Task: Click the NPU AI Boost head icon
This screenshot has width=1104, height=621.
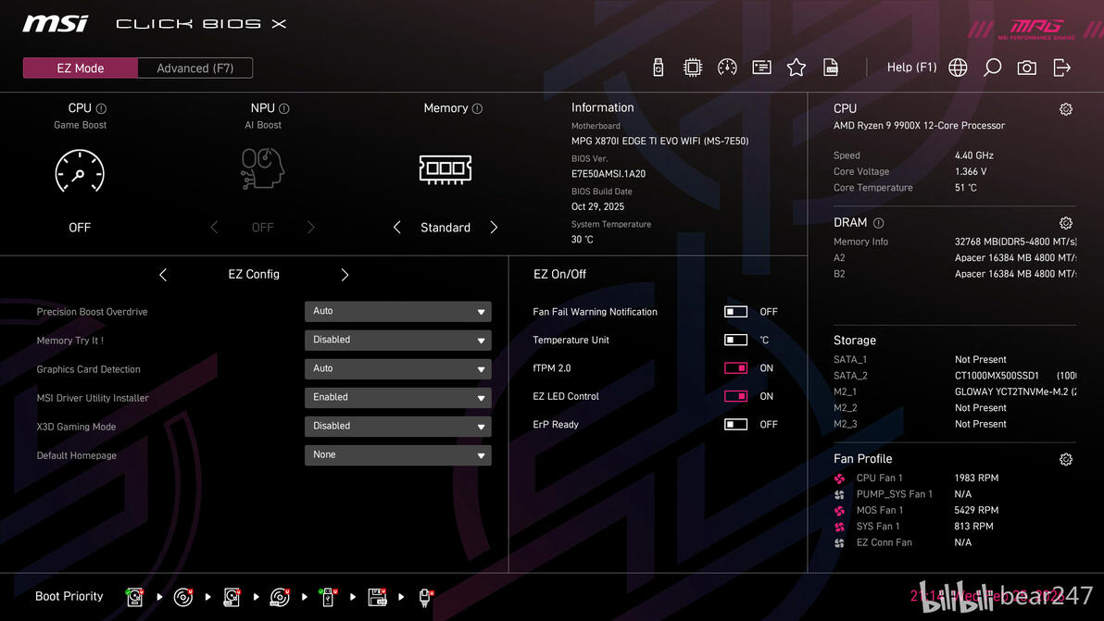Action: click(263, 168)
